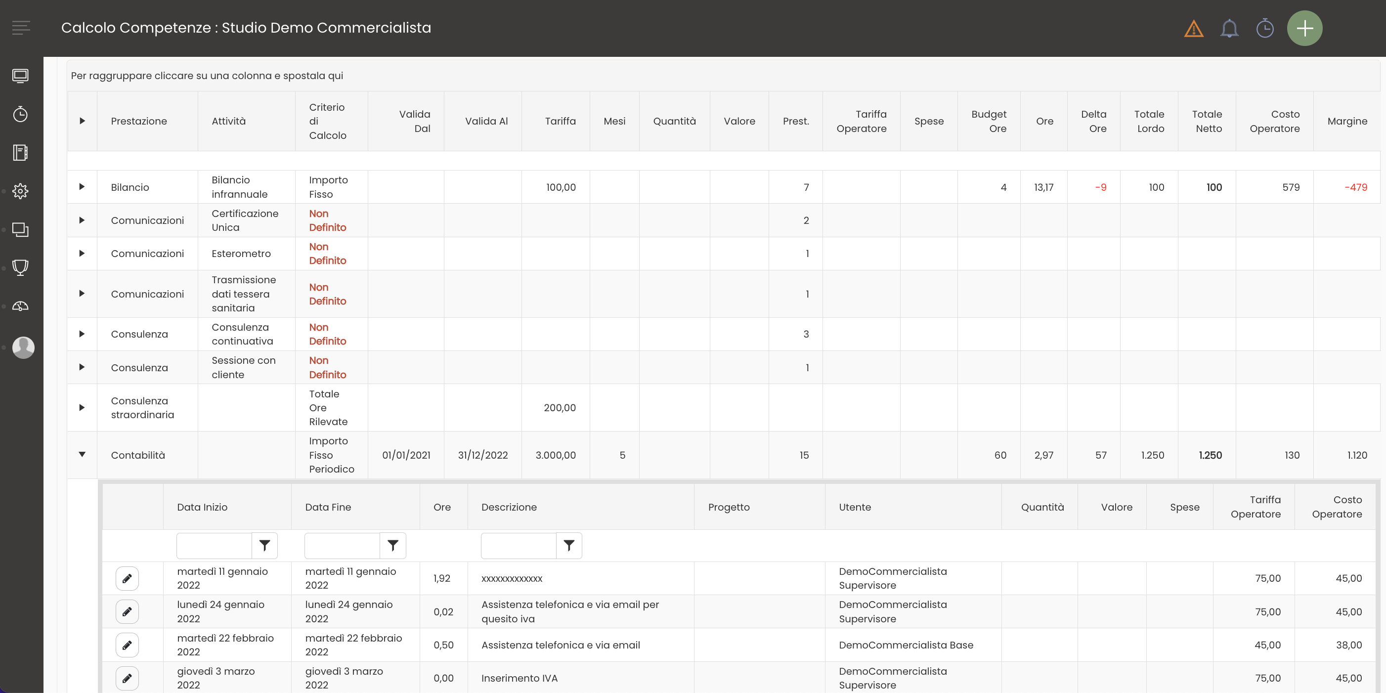Expand the Consulenza straordinaria row
The height and width of the screenshot is (693, 1386).
82,408
